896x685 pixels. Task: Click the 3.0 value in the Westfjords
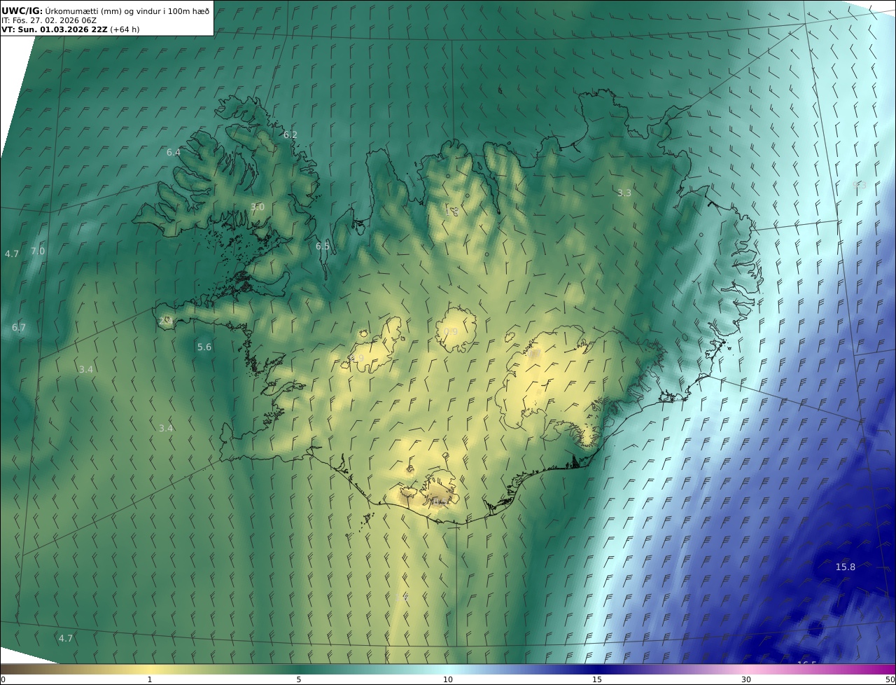[258, 207]
